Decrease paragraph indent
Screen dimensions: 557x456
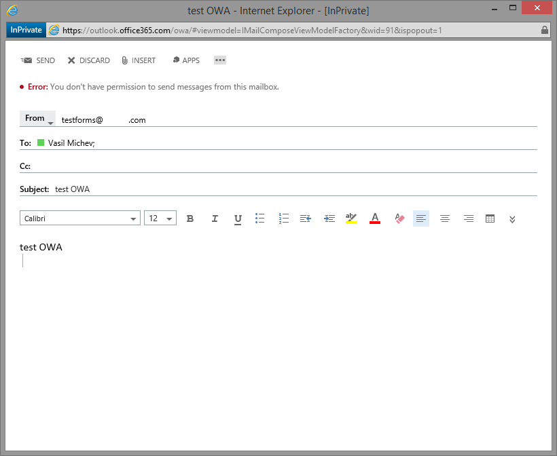[306, 218]
